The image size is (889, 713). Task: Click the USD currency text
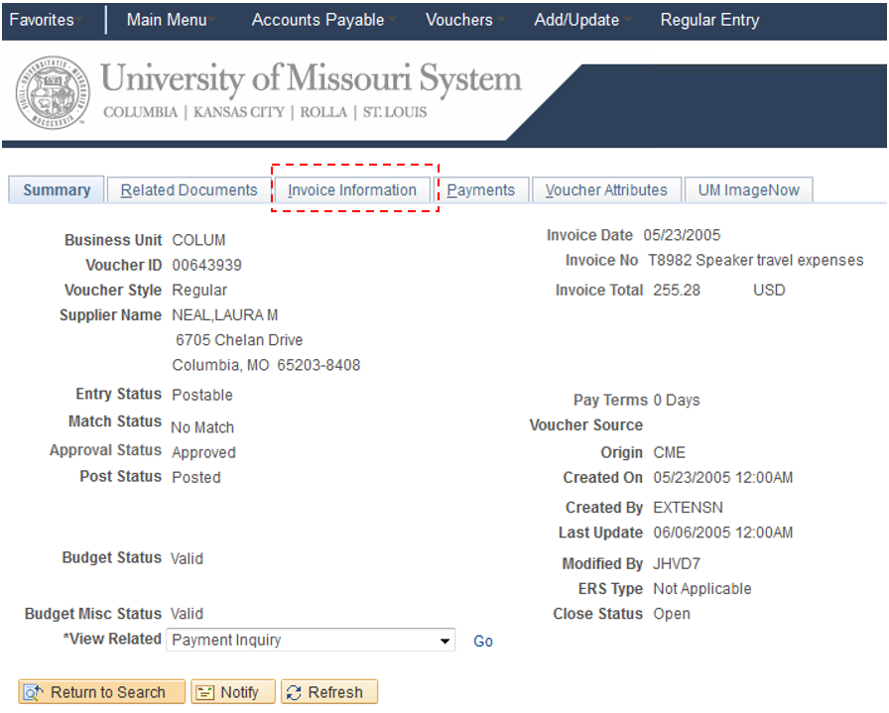click(769, 291)
